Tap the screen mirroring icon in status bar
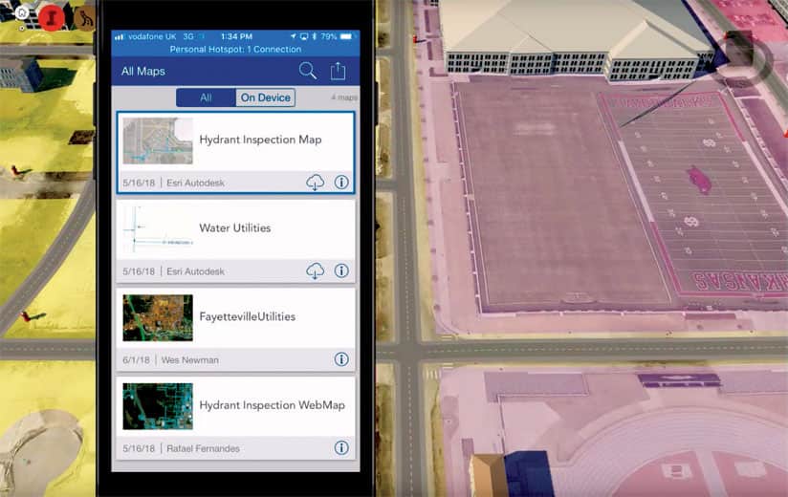Screen dimensions: 788x497 tap(304, 36)
